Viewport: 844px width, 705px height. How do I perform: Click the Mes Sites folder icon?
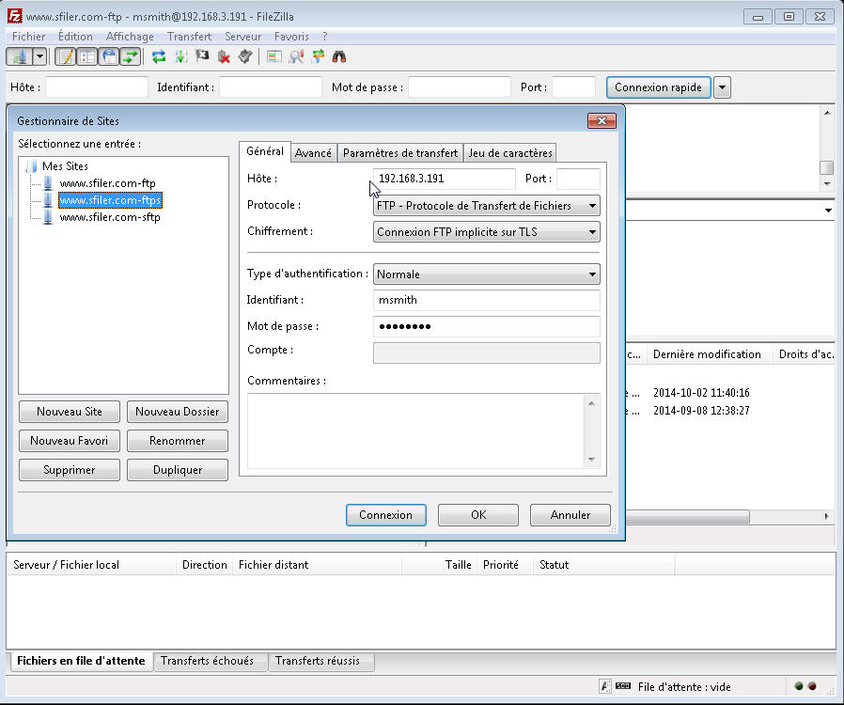(31, 166)
